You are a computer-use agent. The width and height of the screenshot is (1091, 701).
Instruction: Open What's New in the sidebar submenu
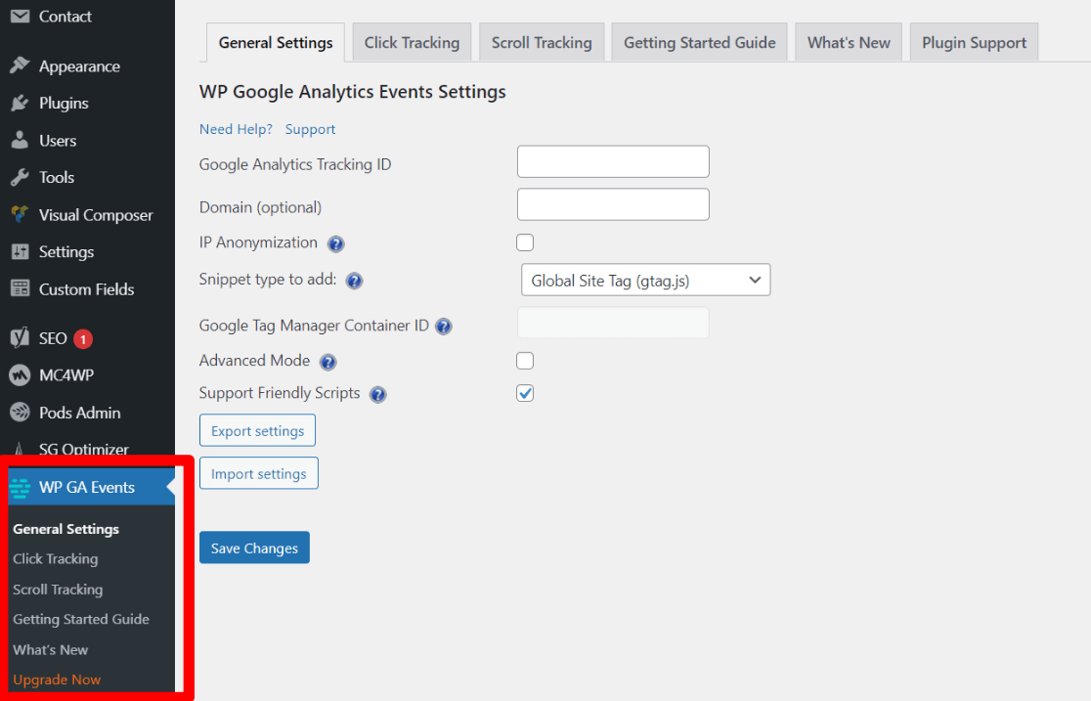(51, 649)
